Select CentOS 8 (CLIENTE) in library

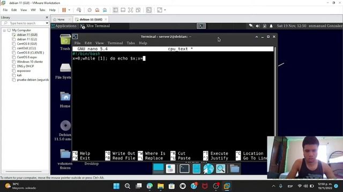click(x=31, y=53)
